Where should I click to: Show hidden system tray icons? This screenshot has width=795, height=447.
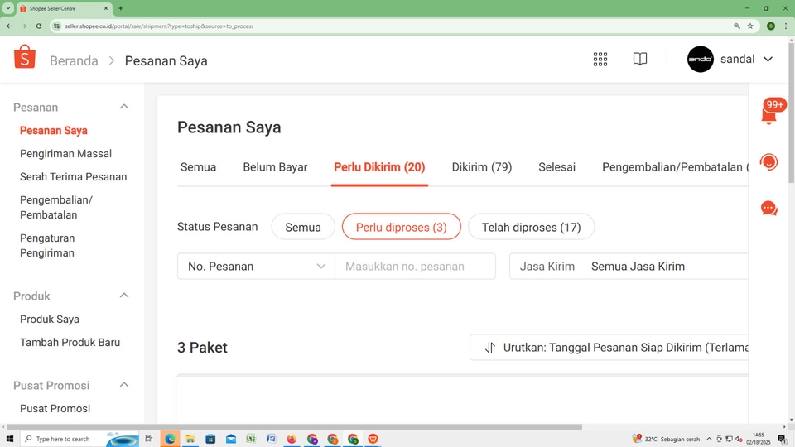coord(709,439)
